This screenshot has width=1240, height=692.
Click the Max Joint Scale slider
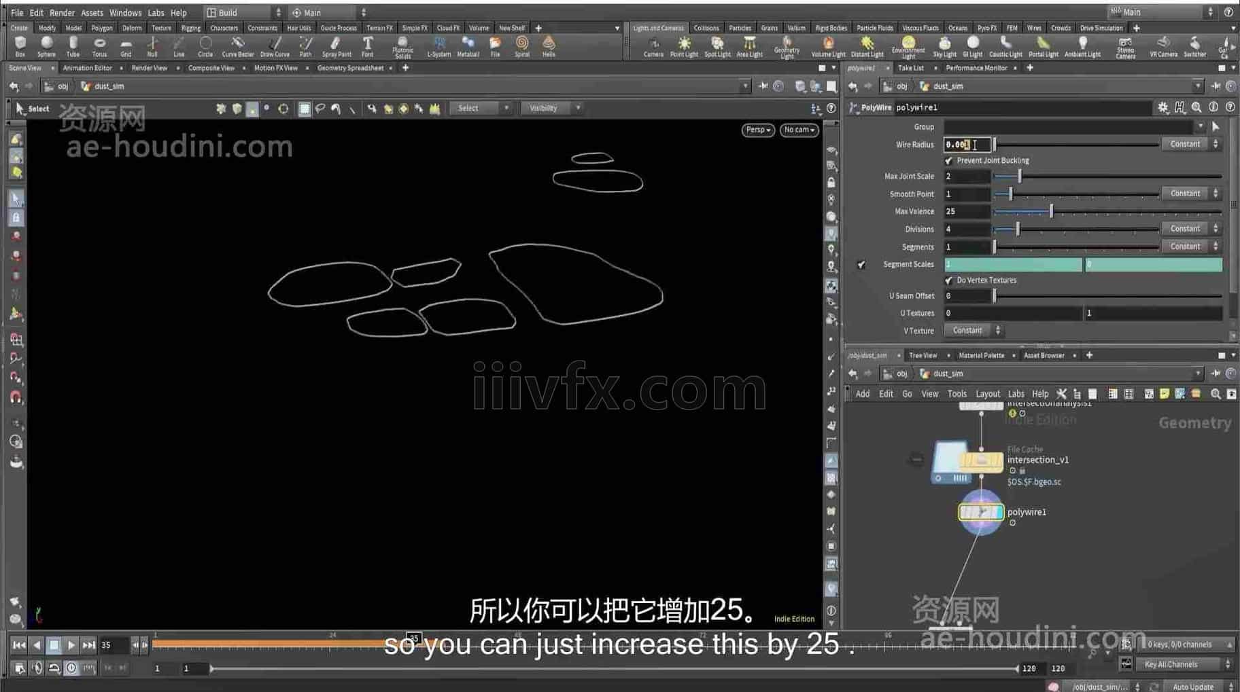point(1108,177)
